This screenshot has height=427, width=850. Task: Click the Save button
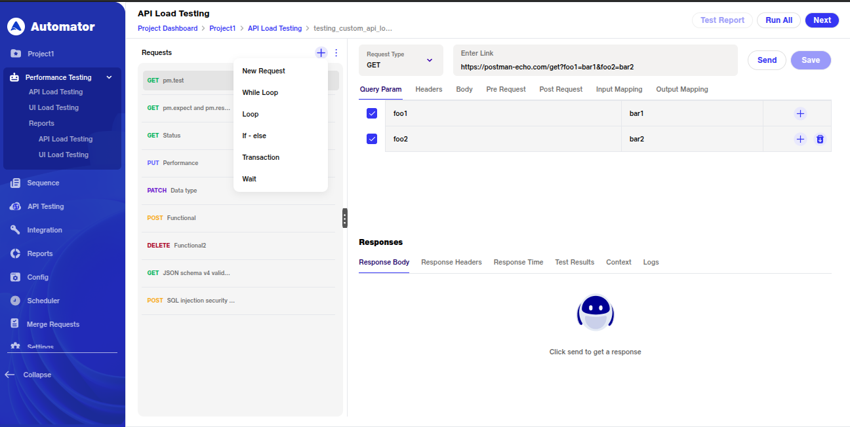[811, 60]
